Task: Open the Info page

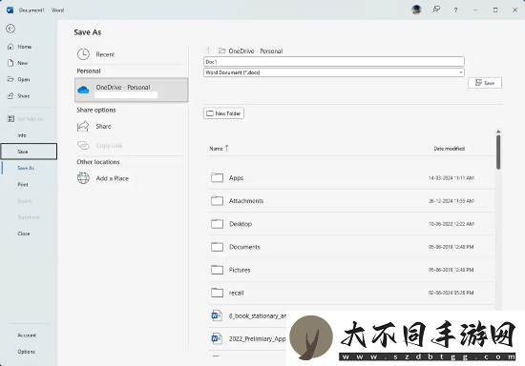Action: point(22,135)
